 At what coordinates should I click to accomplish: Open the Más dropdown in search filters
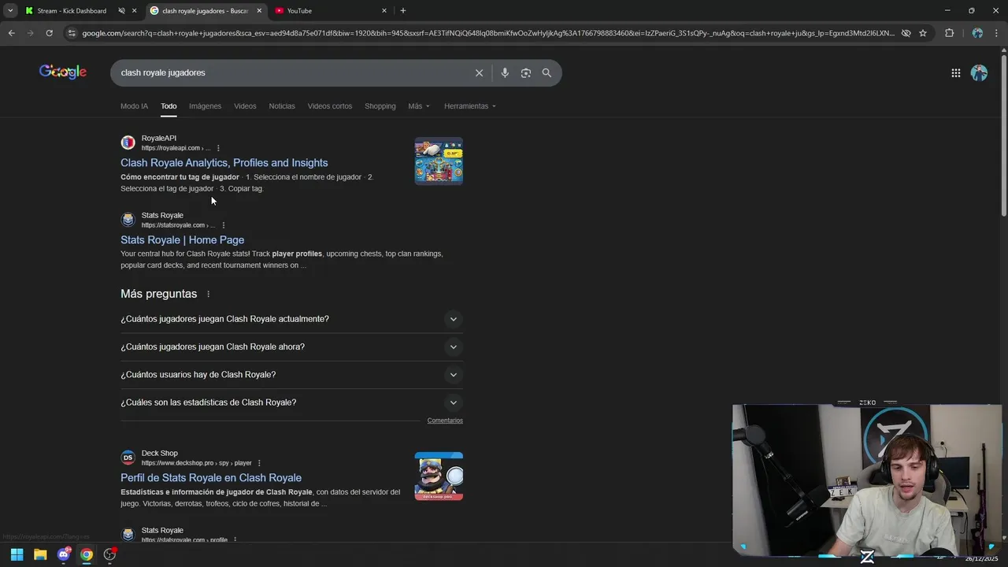click(x=419, y=106)
